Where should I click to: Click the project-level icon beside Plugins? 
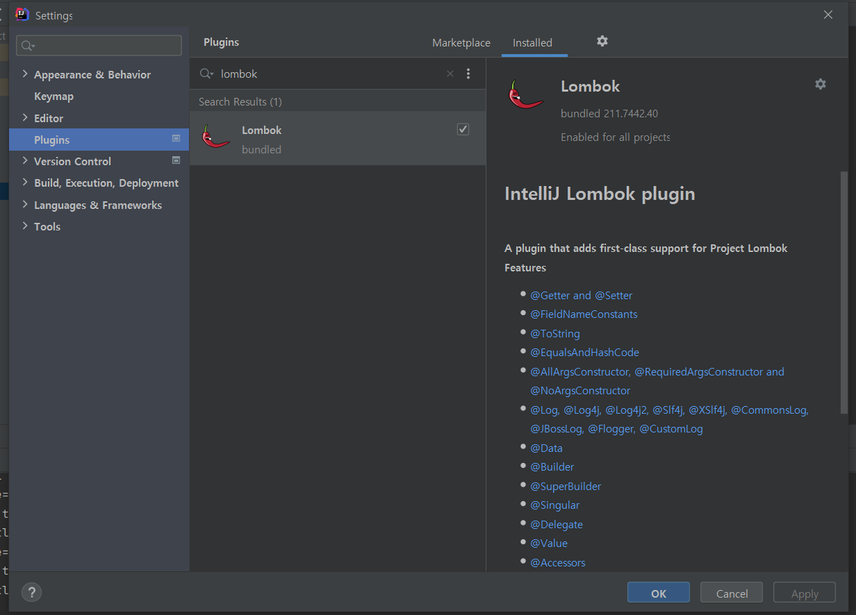tap(176, 139)
